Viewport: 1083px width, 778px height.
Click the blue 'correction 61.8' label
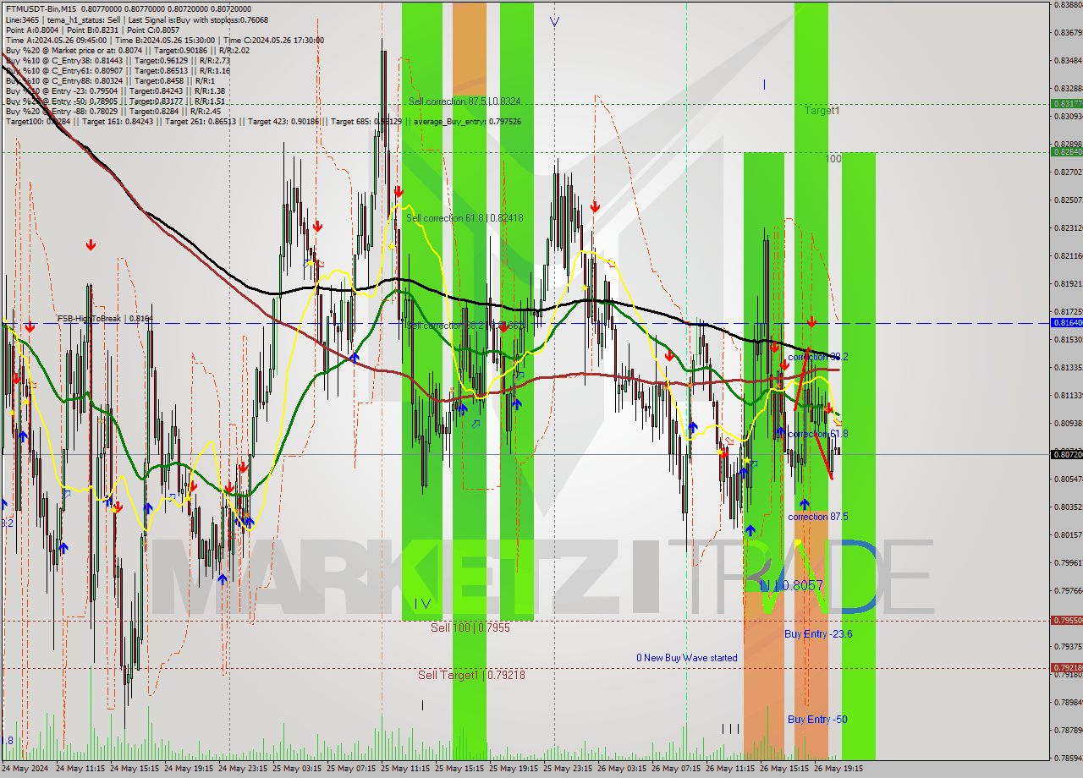click(x=817, y=434)
